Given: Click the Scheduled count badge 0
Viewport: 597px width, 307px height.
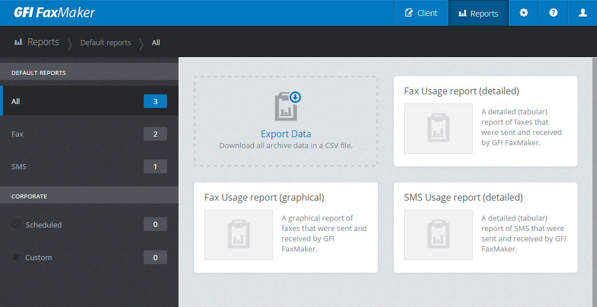Looking at the screenshot, I should (155, 225).
